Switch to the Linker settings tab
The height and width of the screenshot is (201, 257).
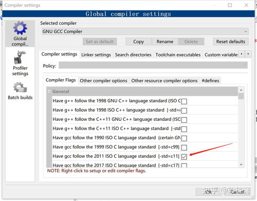click(x=96, y=55)
